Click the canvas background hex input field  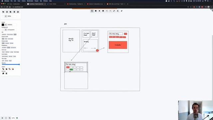point(12,16)
